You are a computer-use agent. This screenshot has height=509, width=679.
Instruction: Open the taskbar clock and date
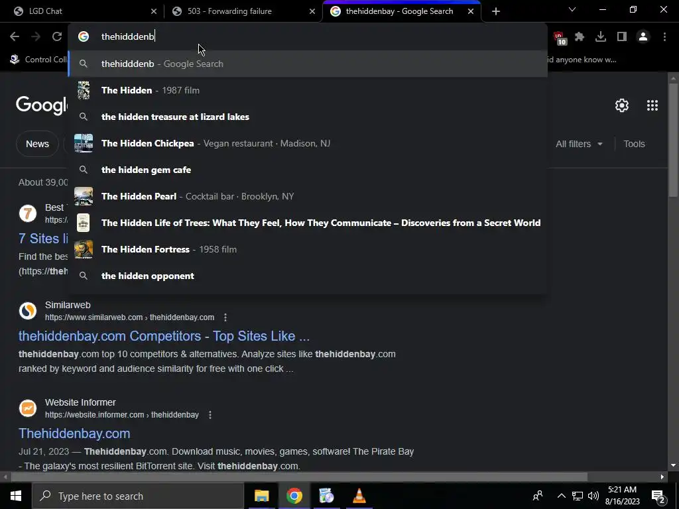622,496
